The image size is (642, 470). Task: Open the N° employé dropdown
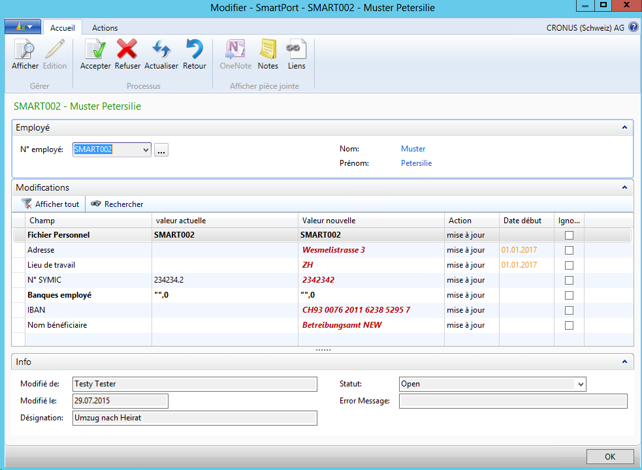(145, 149)
